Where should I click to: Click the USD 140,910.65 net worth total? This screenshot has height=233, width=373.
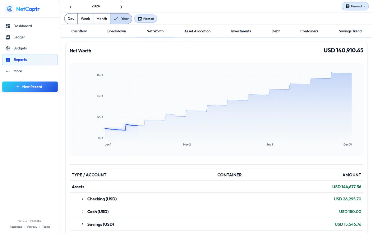tap(343, 50)
